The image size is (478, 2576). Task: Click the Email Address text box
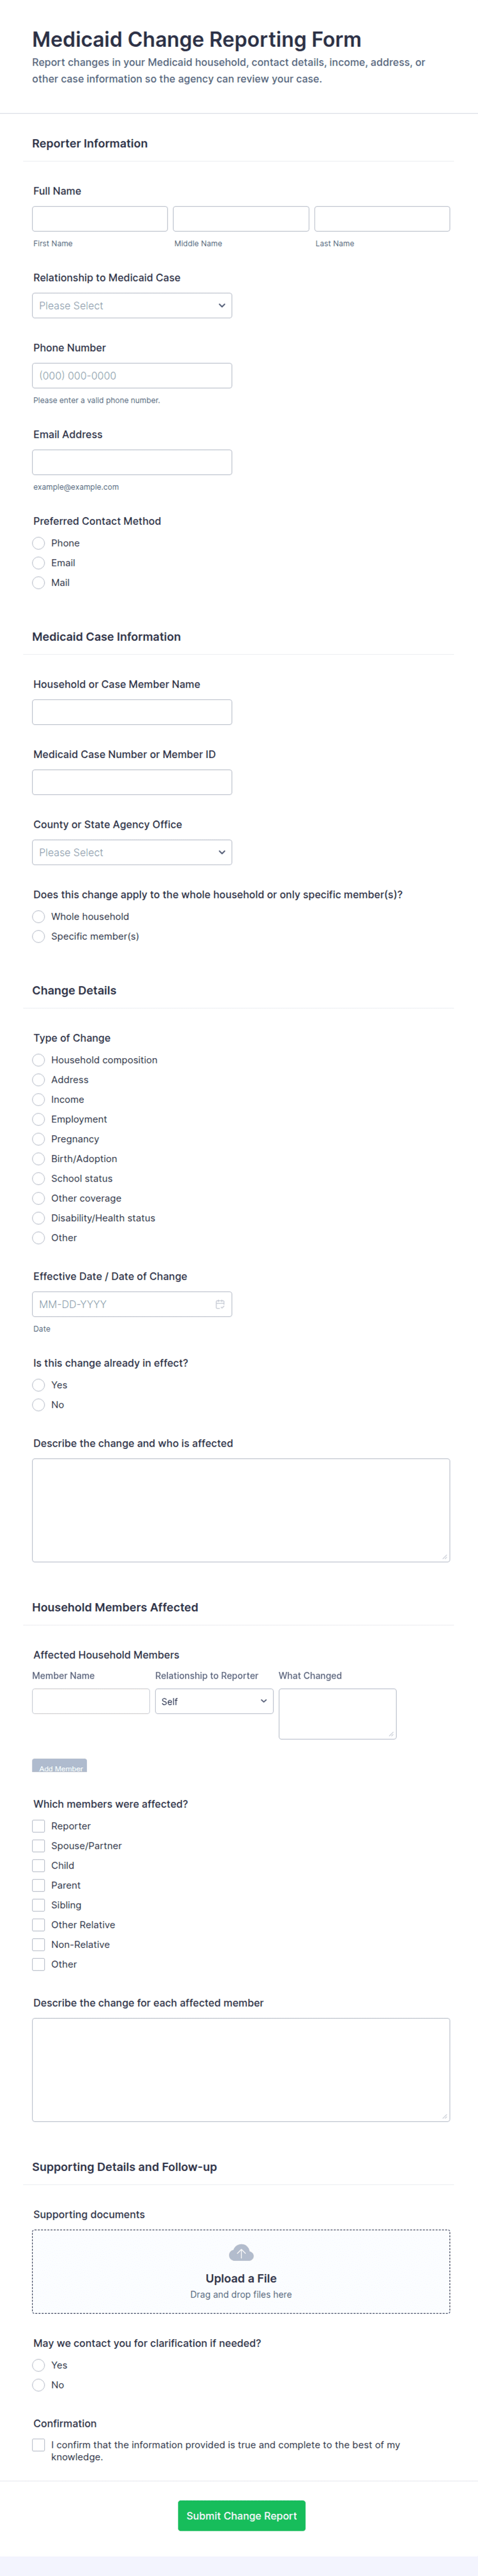tap(132, 462)
